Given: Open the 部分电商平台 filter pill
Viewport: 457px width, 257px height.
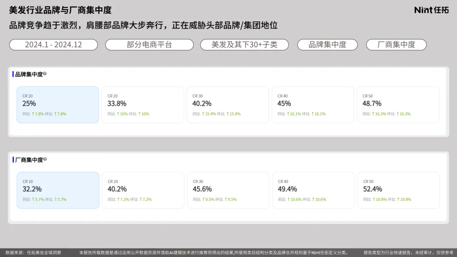Looking at the screenshot, I should pyautogui.click(x=149, y=45).
